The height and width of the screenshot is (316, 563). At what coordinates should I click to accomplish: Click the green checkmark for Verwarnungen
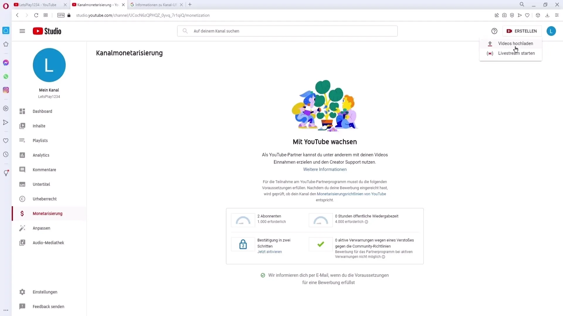click(321, 244)
